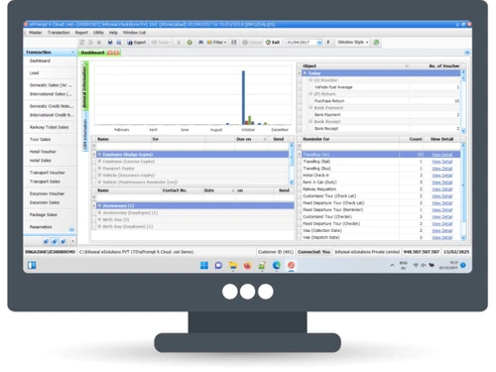Click the delete X icon in toolbar
Image resolution: width=496 pixels, height=372 pixels.
click(x=99, y=43)
